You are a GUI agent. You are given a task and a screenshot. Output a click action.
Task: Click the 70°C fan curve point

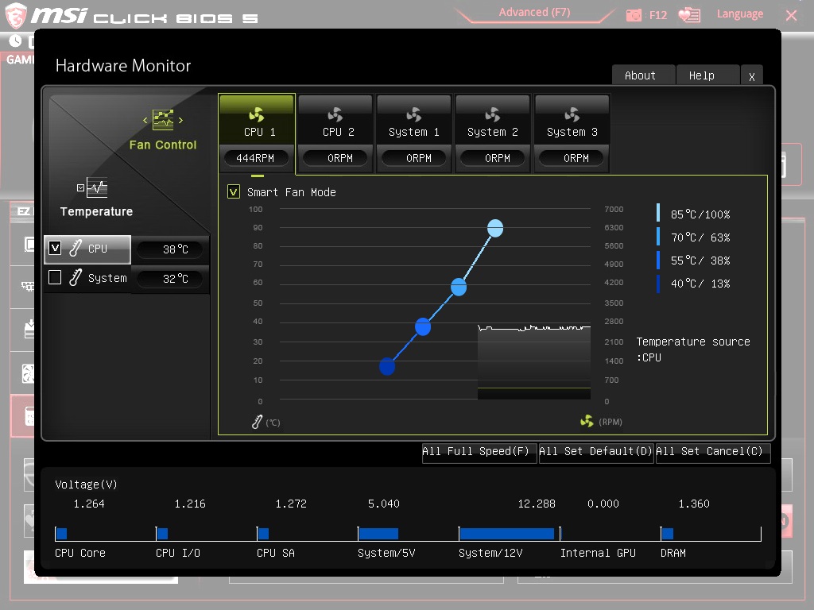coord(459,287)
